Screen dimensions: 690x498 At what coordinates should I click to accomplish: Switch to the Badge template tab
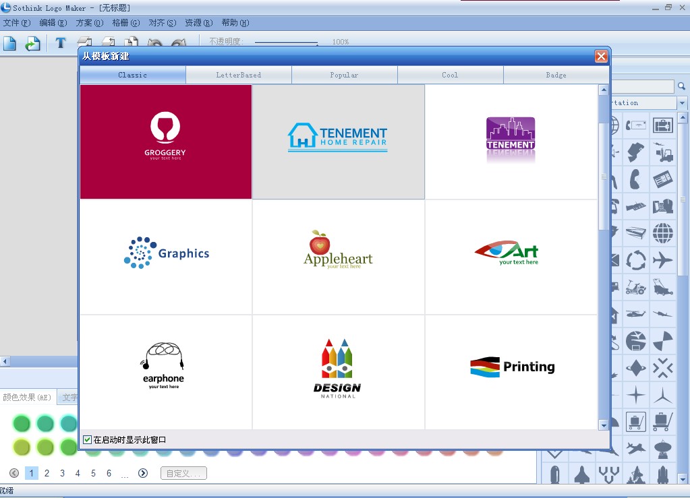point(556,75)
